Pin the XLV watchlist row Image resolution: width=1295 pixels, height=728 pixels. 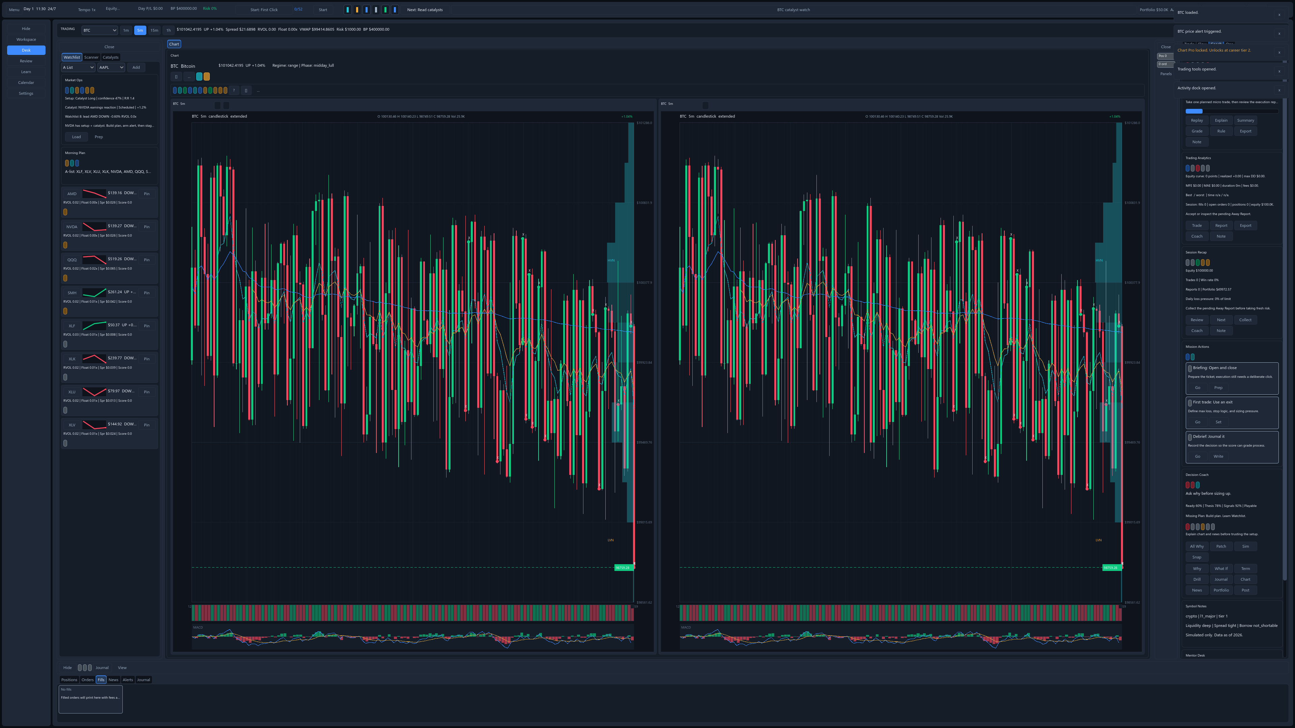(x=147, y=425)
